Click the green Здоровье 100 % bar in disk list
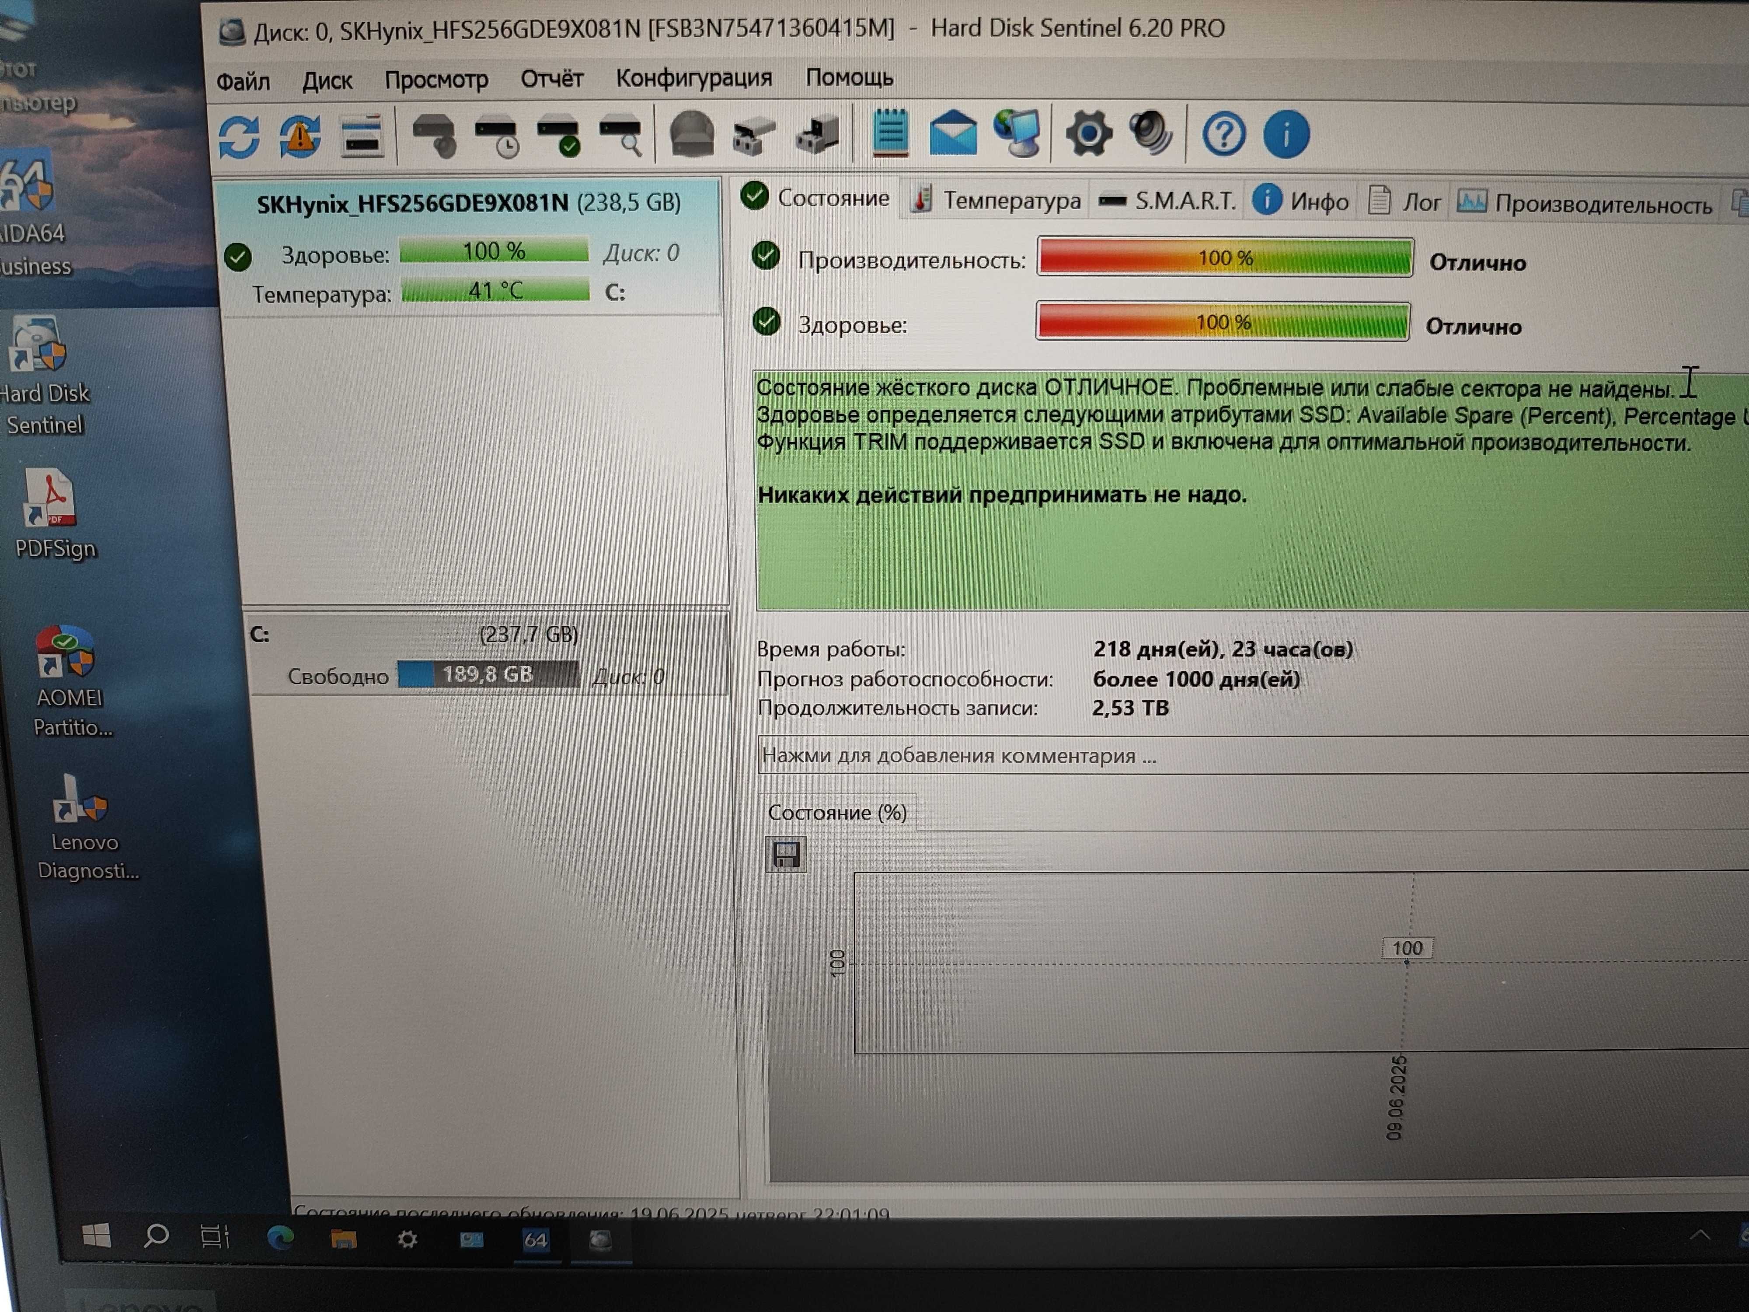The height and width of the screenshot is (1312, 1749). pyautogui.click(x=493, y=251)
